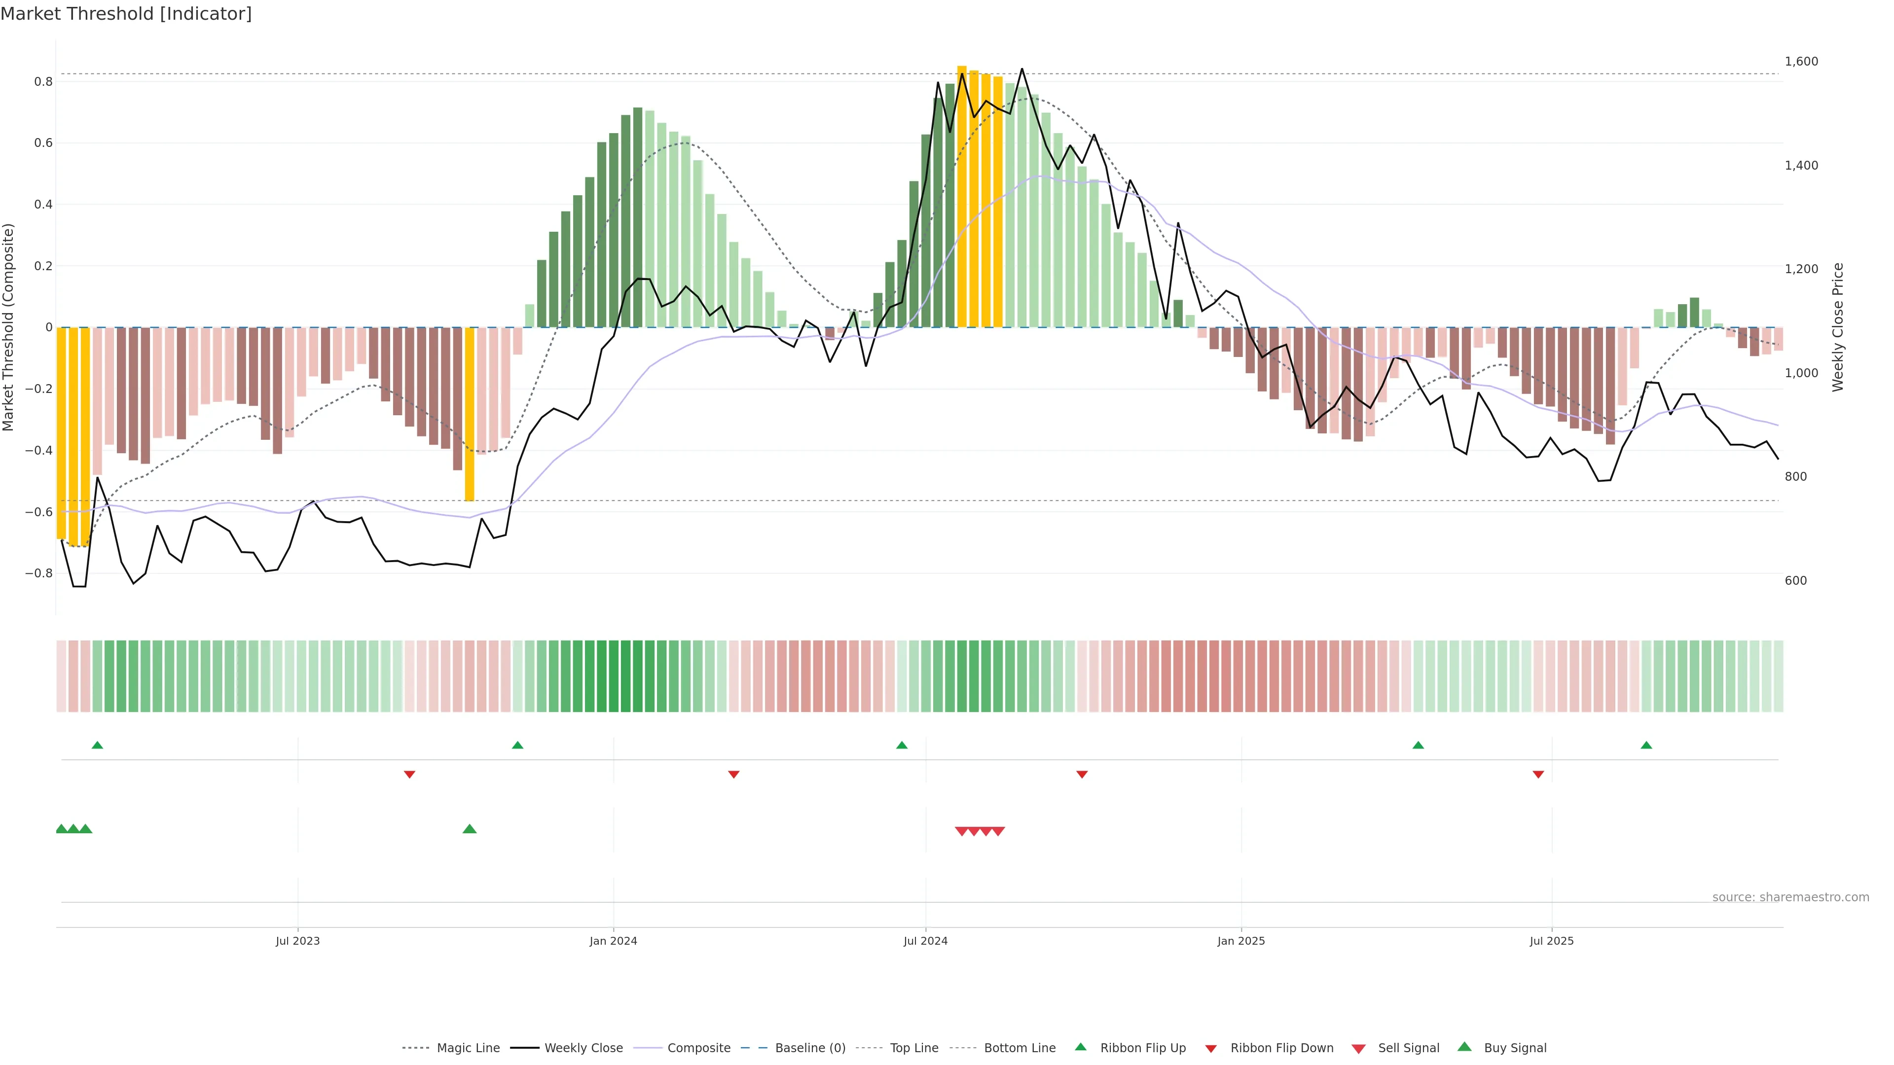The height and width of the screenshot is (1065, 1894).
Task: Click the Market Threshold [Indicator] chart title
Action: [x=126, y=14]
